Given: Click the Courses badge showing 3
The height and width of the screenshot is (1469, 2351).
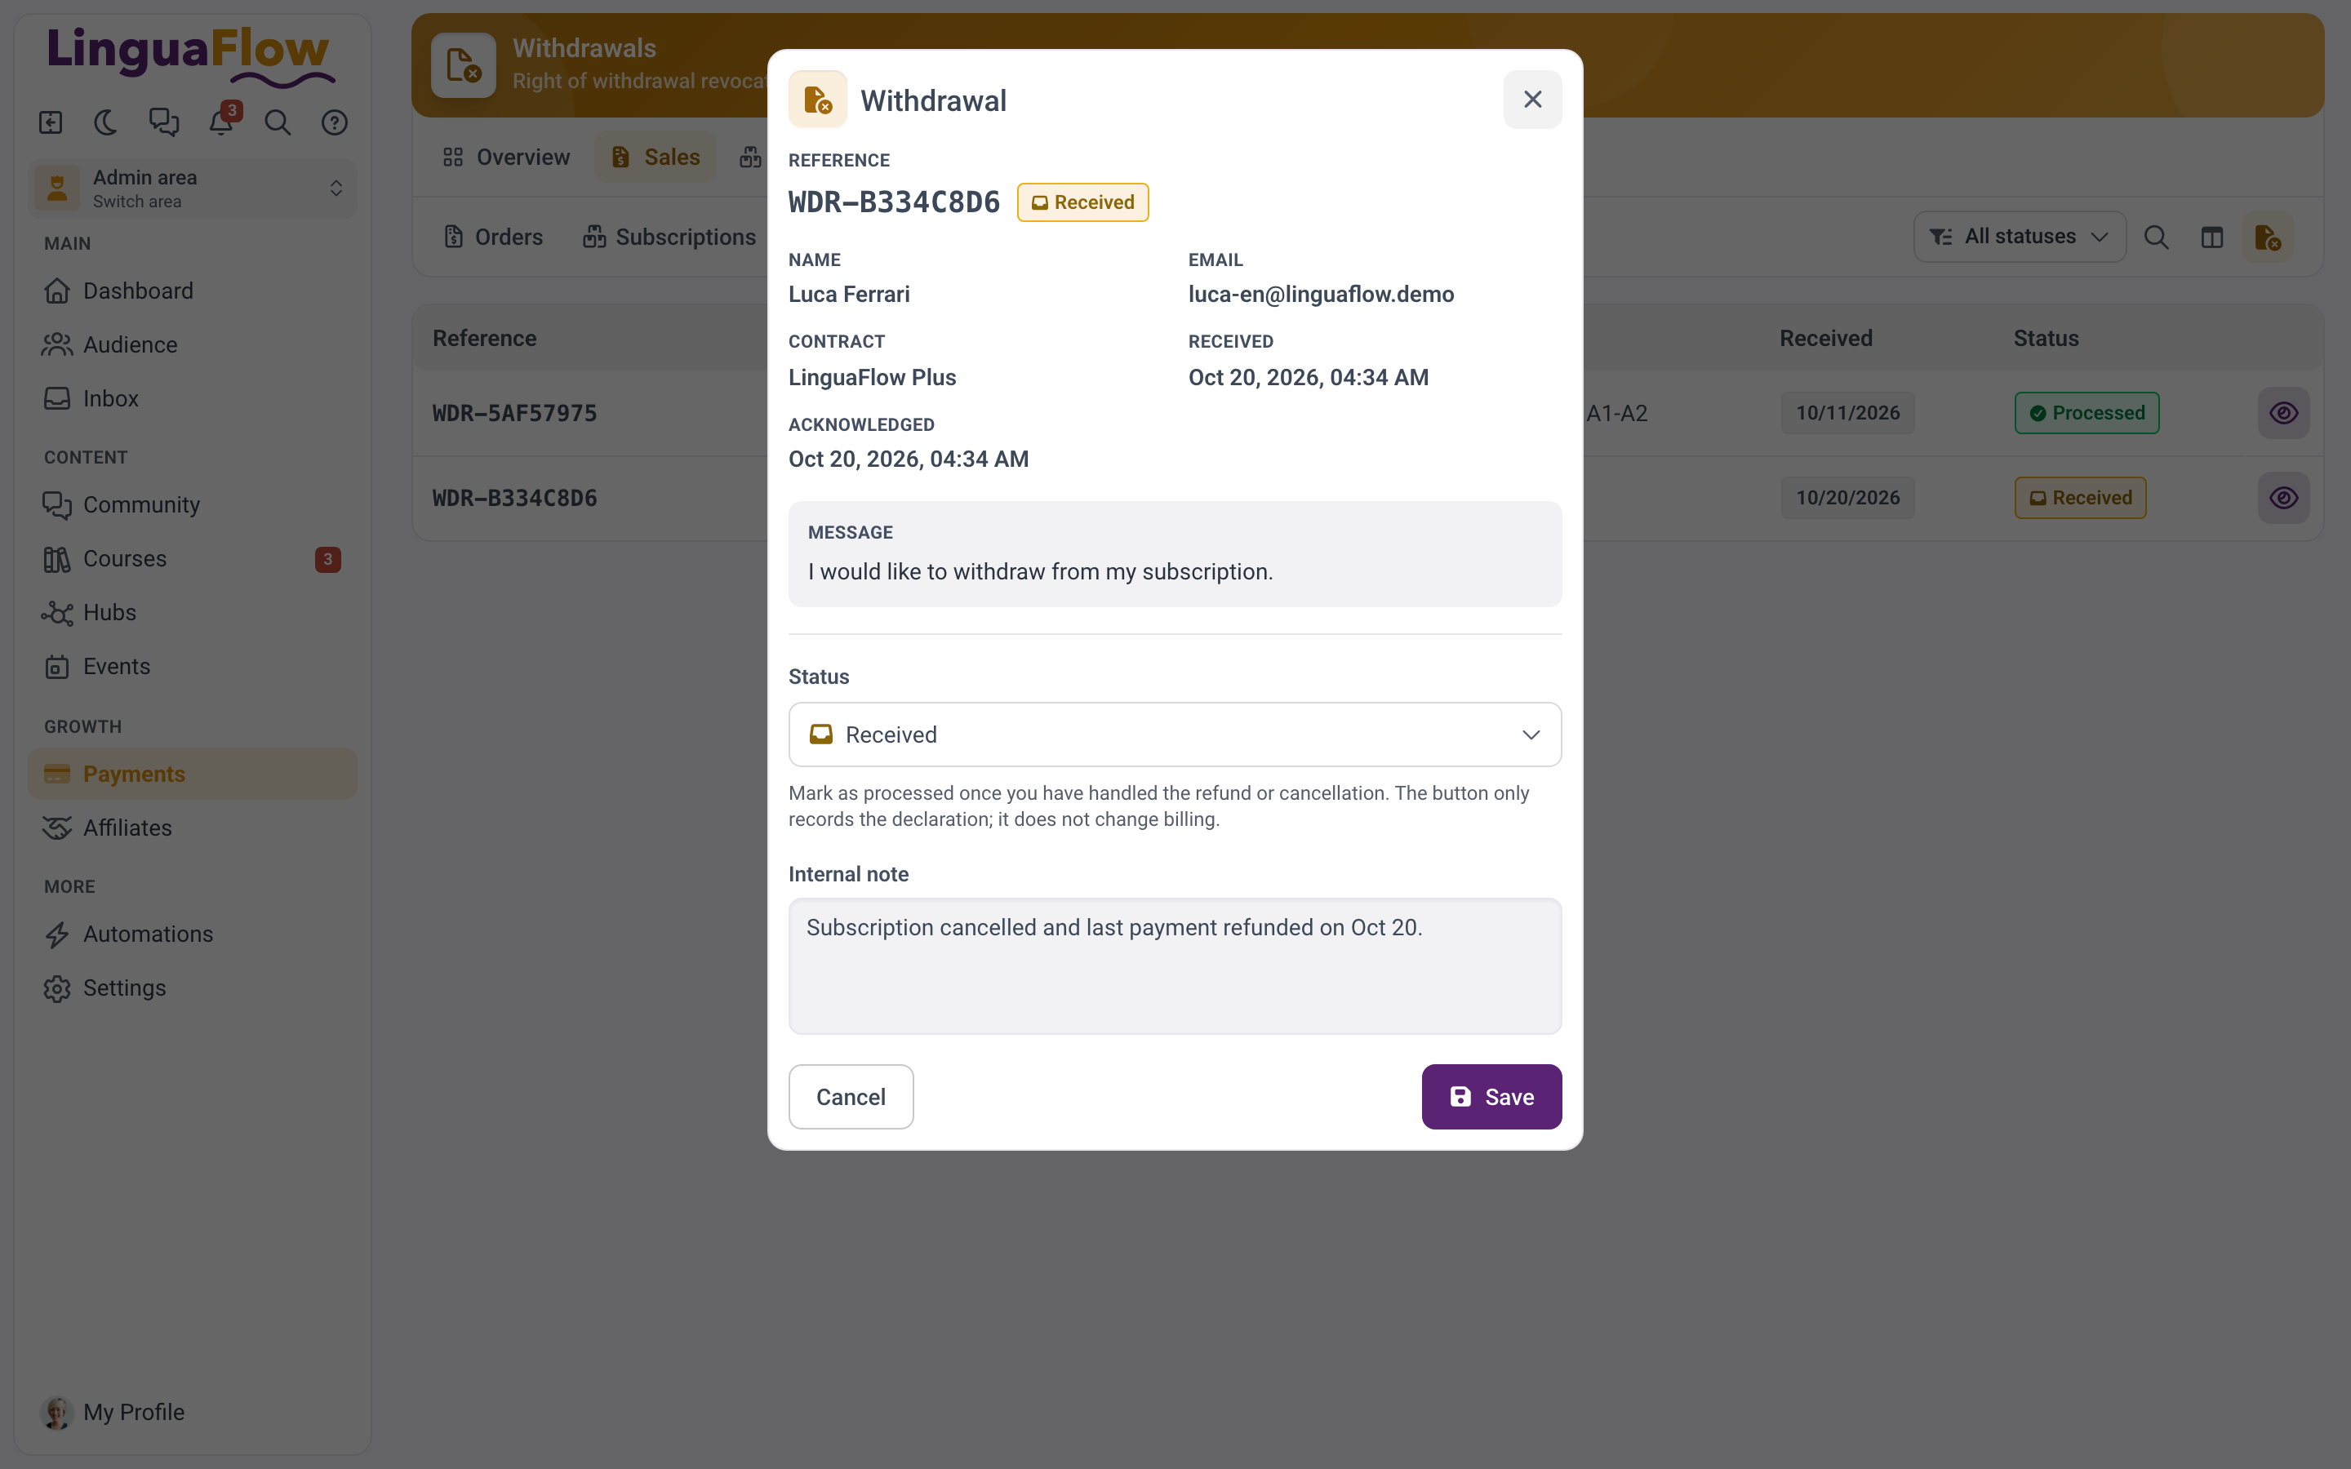Looking at the screenshot, I should (x=327, y=560).
